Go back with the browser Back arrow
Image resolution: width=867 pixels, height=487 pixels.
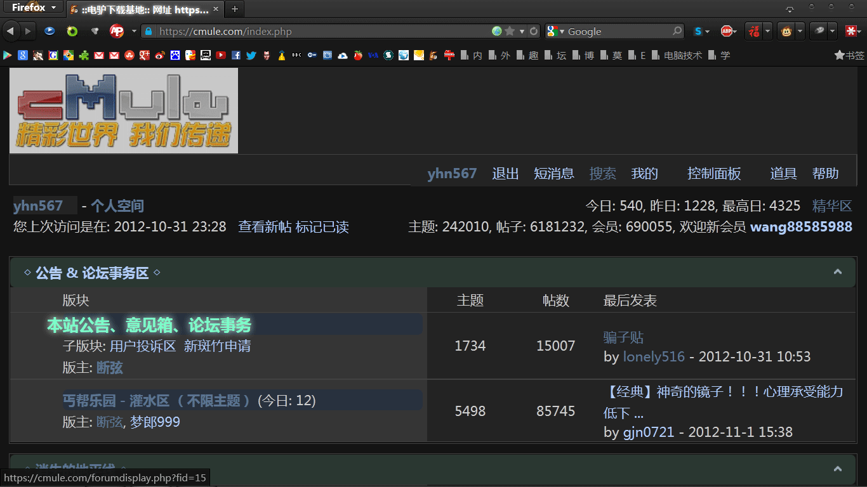pos(10,31)
